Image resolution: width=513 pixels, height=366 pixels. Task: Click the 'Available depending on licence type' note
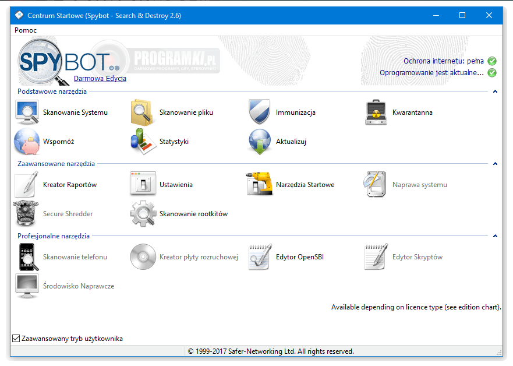[x=416, y=307]
